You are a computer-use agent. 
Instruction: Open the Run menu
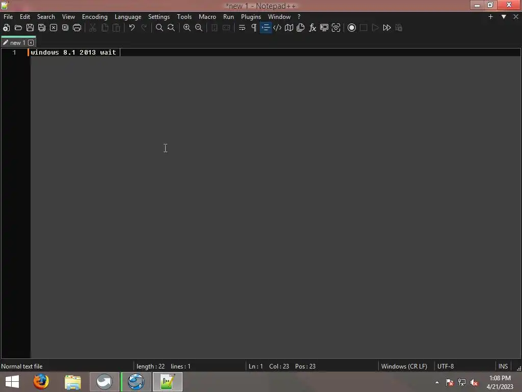pyautogui.click(x=228, y=17)
